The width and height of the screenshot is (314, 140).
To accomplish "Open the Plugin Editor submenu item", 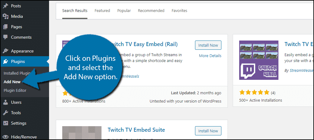I will tap(15, 91).
